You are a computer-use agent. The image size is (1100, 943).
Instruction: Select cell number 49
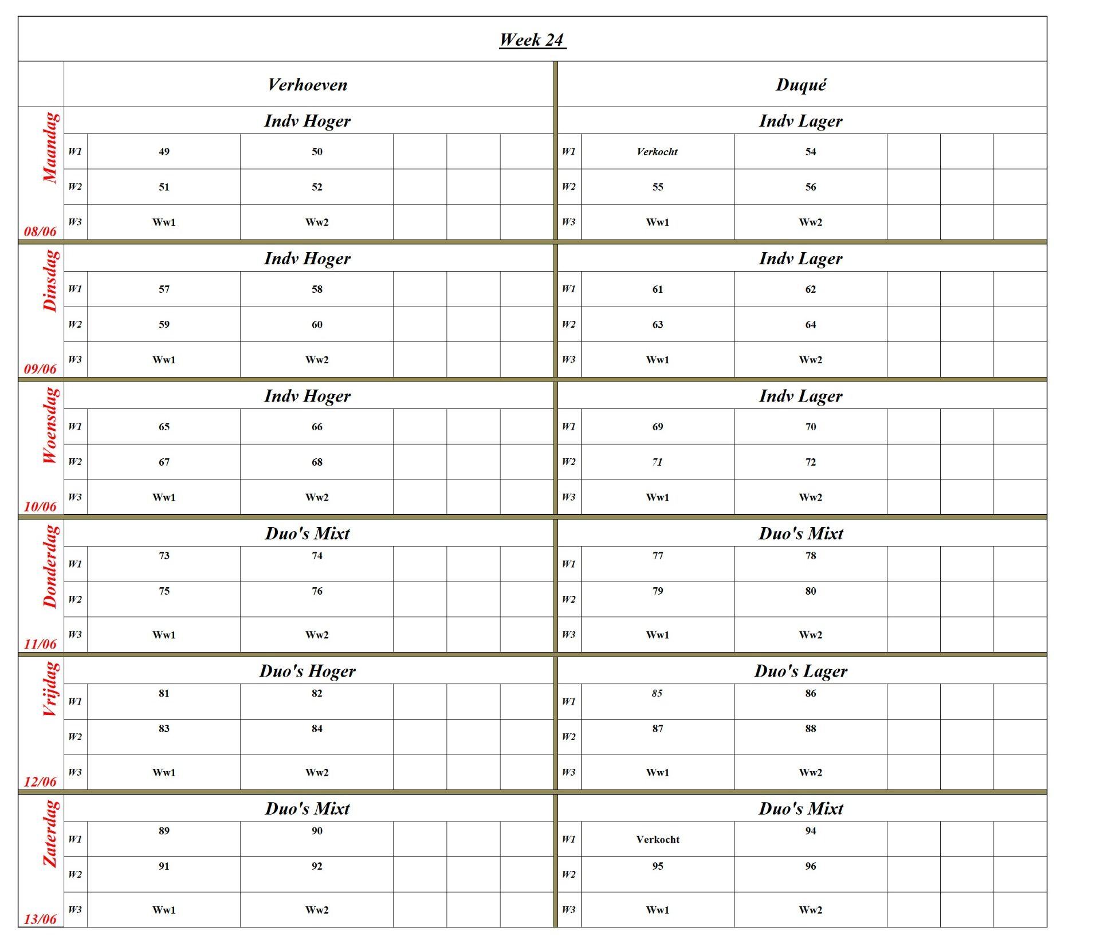[164, 152]
